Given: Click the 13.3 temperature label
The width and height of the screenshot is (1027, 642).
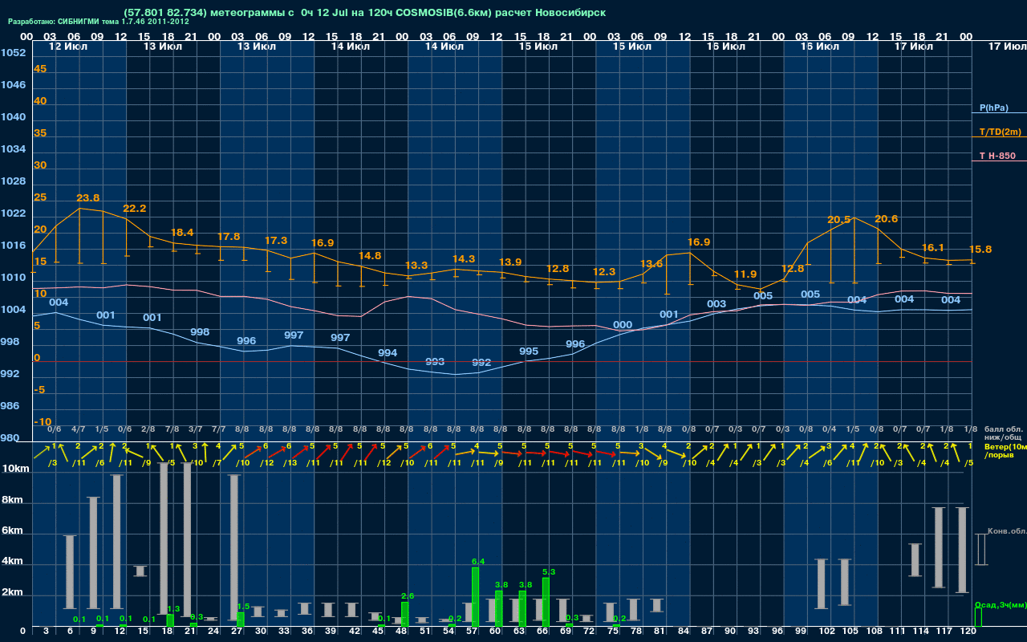Looking at the screenshot, I should click(416, 265).
